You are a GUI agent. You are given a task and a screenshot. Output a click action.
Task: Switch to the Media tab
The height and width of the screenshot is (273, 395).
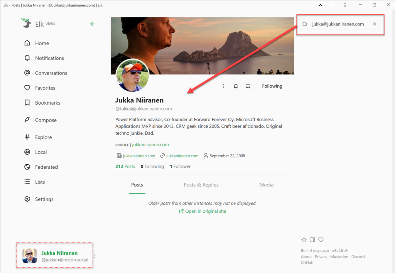(266, 185)
